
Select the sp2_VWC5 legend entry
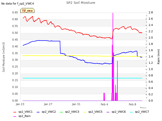(93, 112)
